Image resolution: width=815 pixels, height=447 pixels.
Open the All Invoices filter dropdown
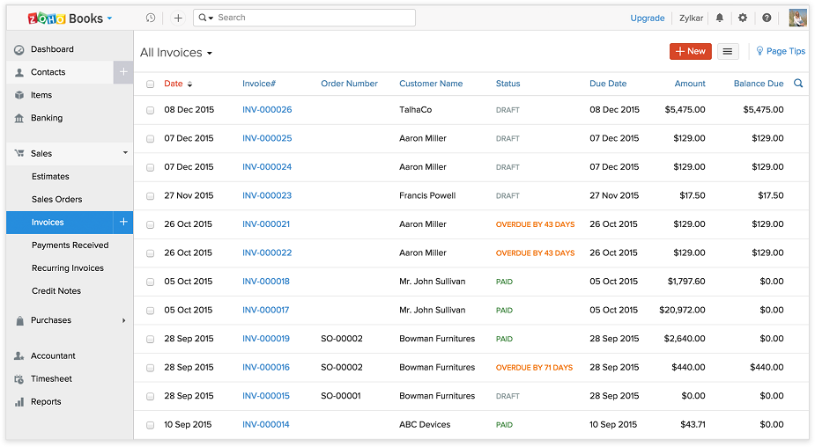click(x=175, y=53)
